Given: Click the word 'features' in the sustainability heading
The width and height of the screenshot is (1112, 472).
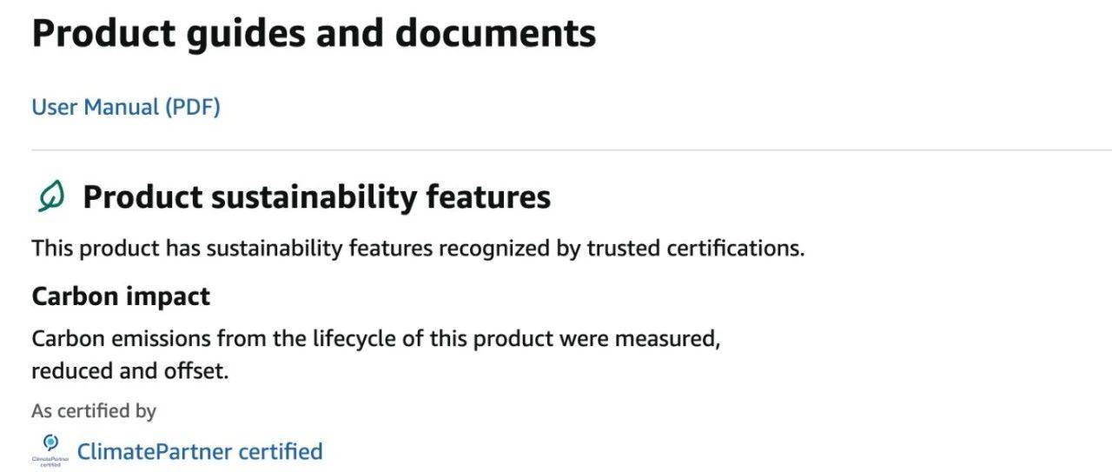Looking at the screenshot, I should (488, 197).
